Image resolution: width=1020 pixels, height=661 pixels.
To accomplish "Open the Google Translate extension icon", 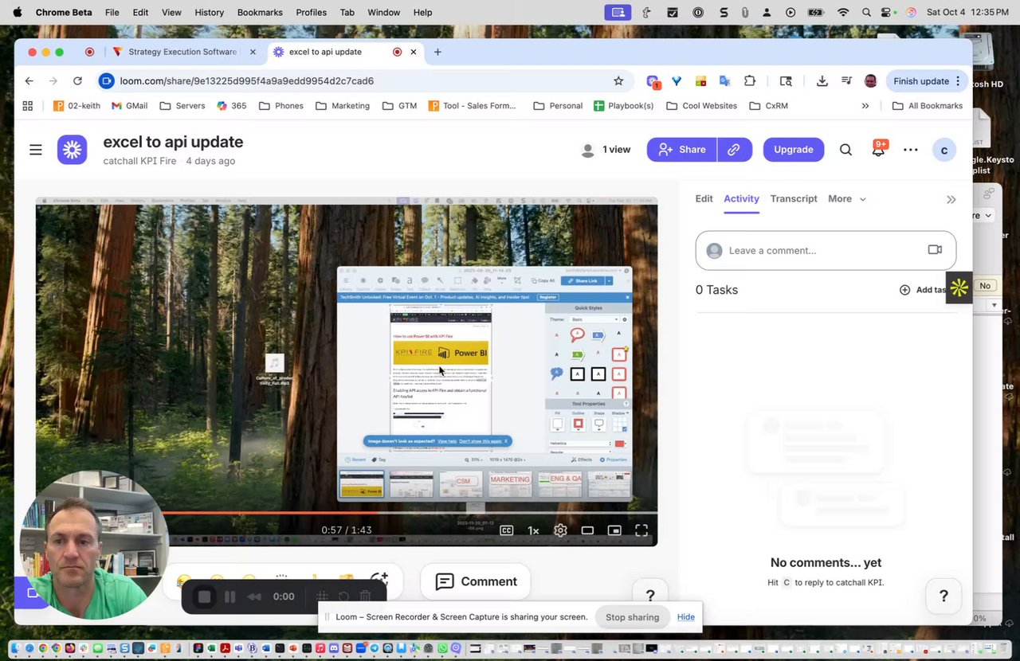I will coord(724,80).
